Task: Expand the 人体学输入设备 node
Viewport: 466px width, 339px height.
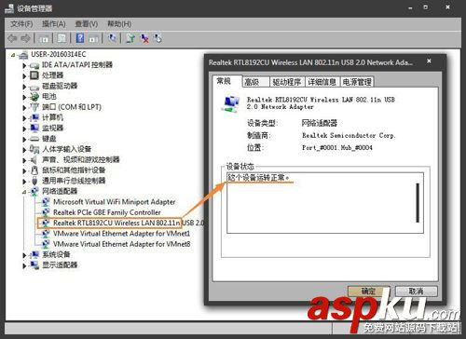Action: coord(24,150)
